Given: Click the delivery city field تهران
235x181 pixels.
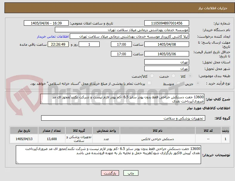Looking at the screenshot, I should (167, 68).
